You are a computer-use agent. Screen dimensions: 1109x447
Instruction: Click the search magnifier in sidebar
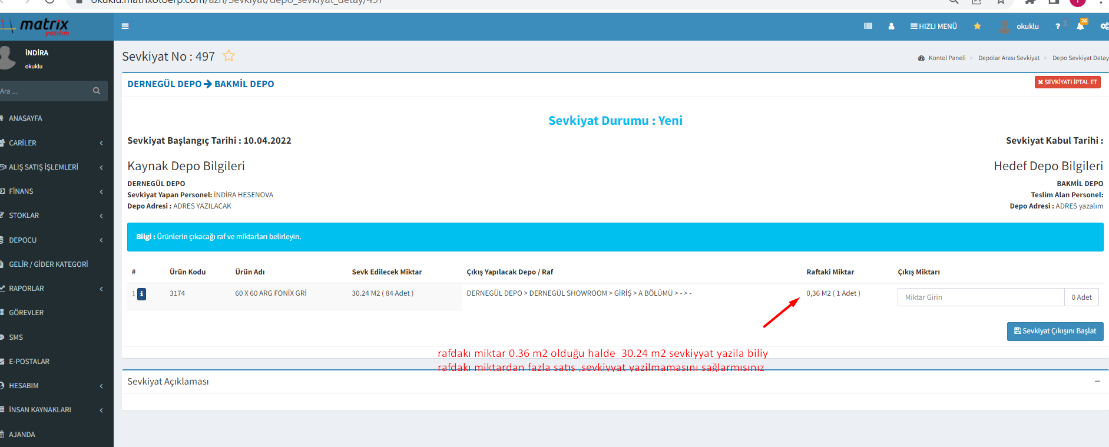(97, 91)
